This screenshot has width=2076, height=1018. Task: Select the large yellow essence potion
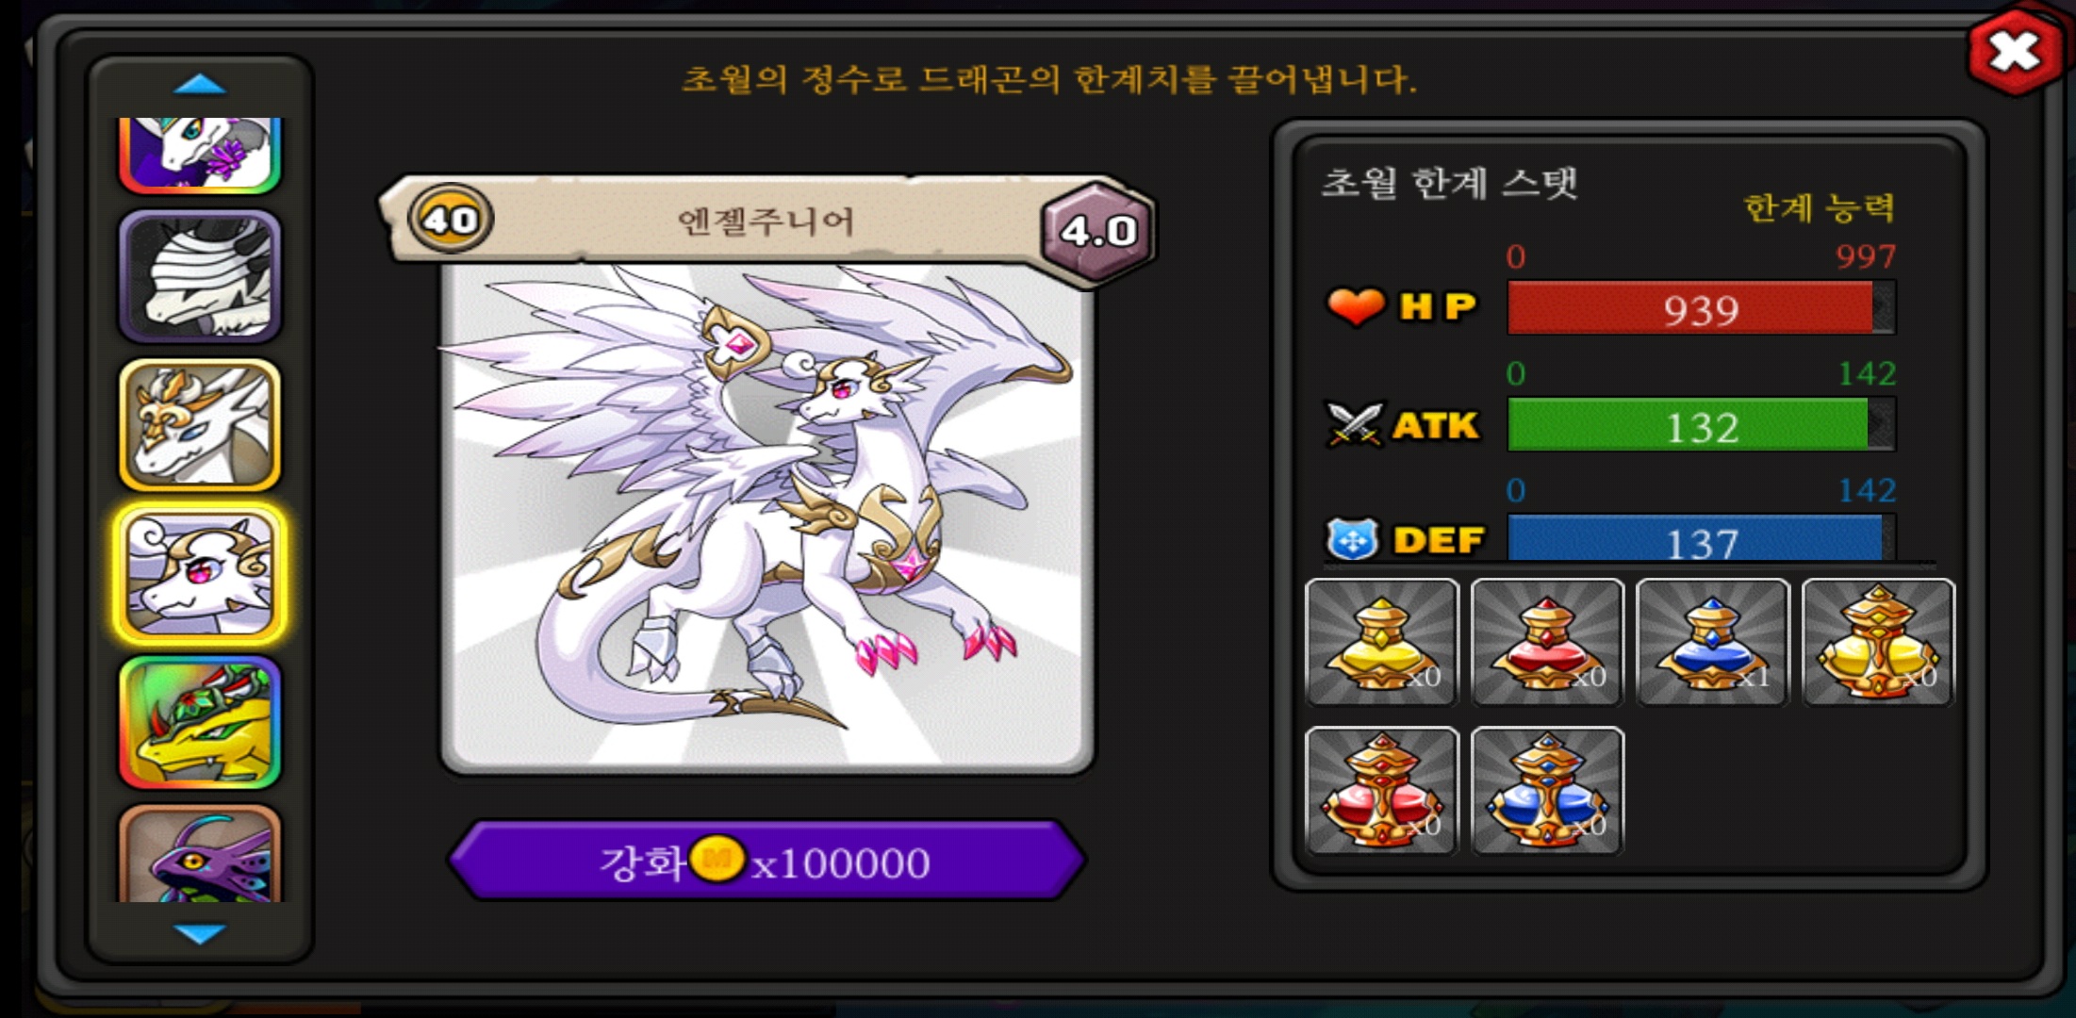[x=1878, y=643]
